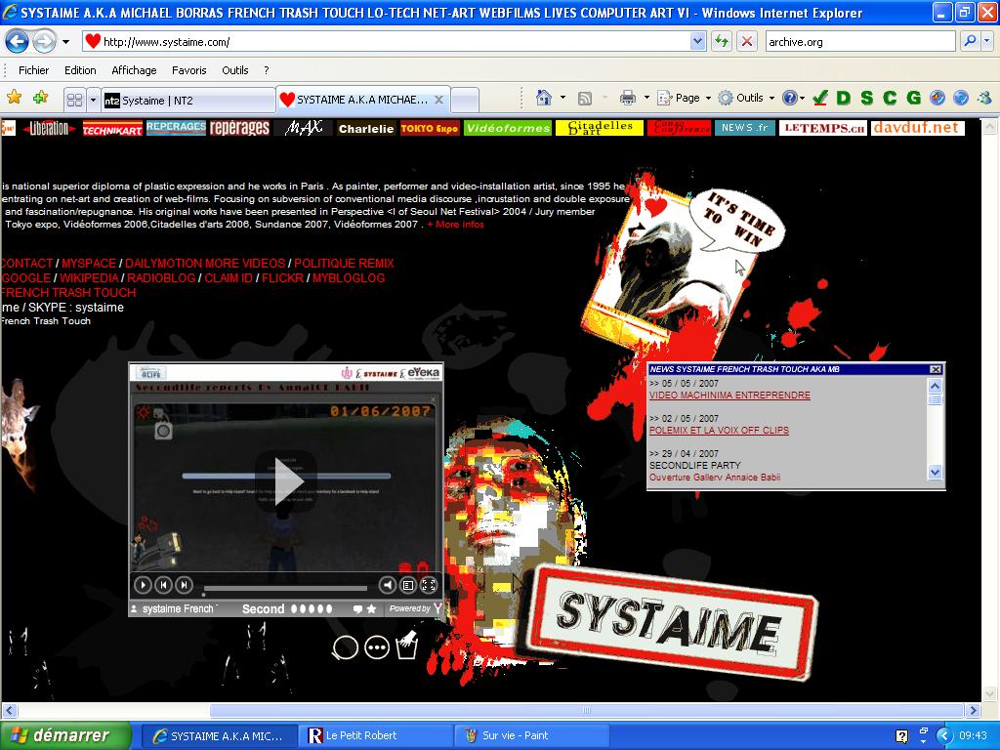Open the davduf.net banner link

click(917, 128)
